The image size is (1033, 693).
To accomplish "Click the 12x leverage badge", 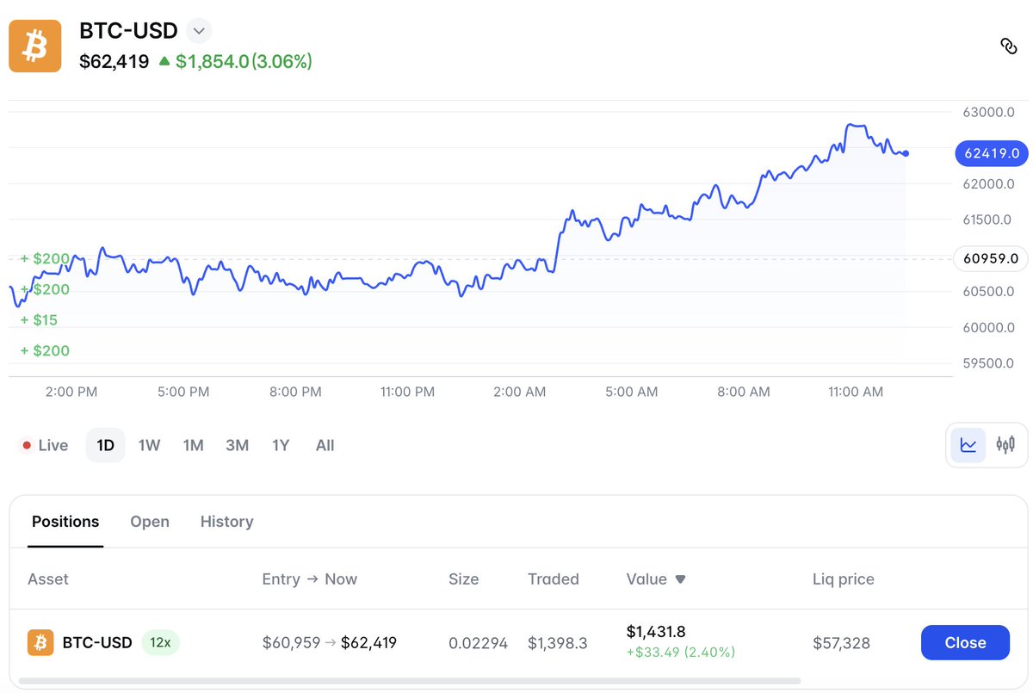I will (160, 642).
